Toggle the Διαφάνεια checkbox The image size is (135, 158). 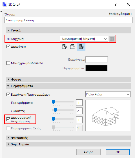(x=8, y=47)
